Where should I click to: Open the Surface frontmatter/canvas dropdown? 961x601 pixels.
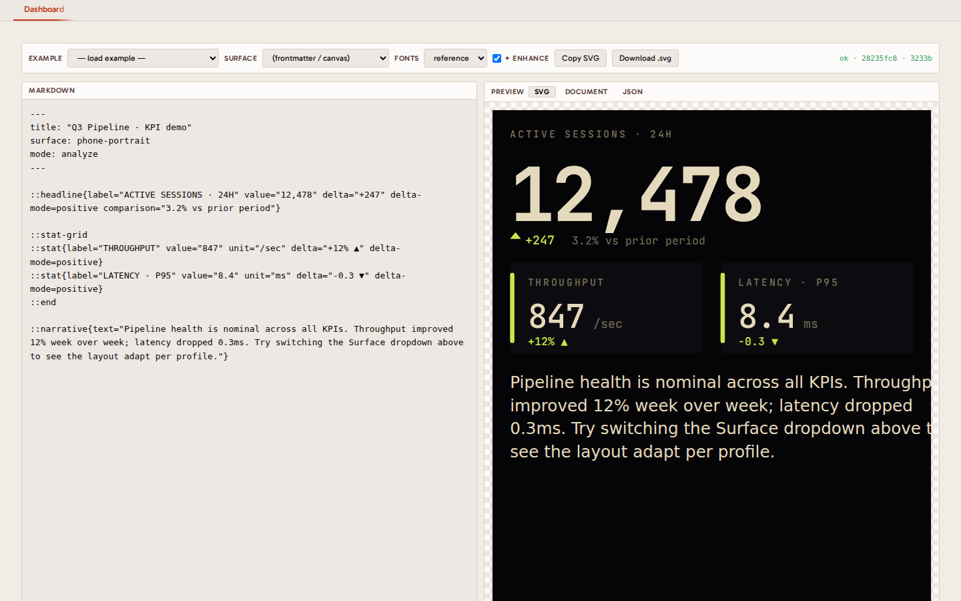(326, 58)
